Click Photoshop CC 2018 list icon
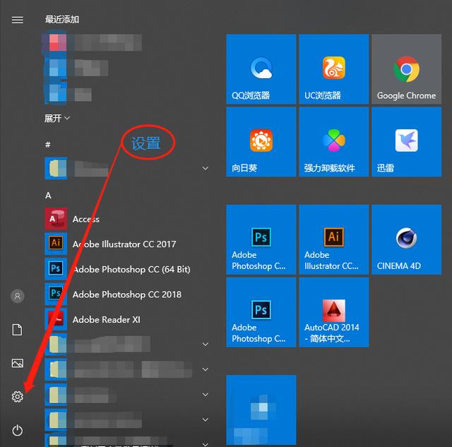 click(x=56, y=294)
